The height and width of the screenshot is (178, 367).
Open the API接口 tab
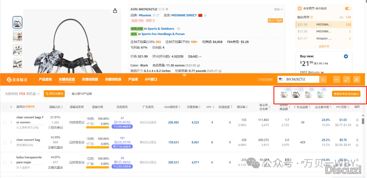point(151,79)
